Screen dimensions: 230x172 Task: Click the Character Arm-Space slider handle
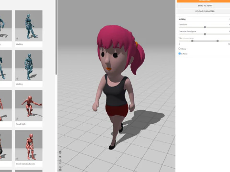[205, 34]
